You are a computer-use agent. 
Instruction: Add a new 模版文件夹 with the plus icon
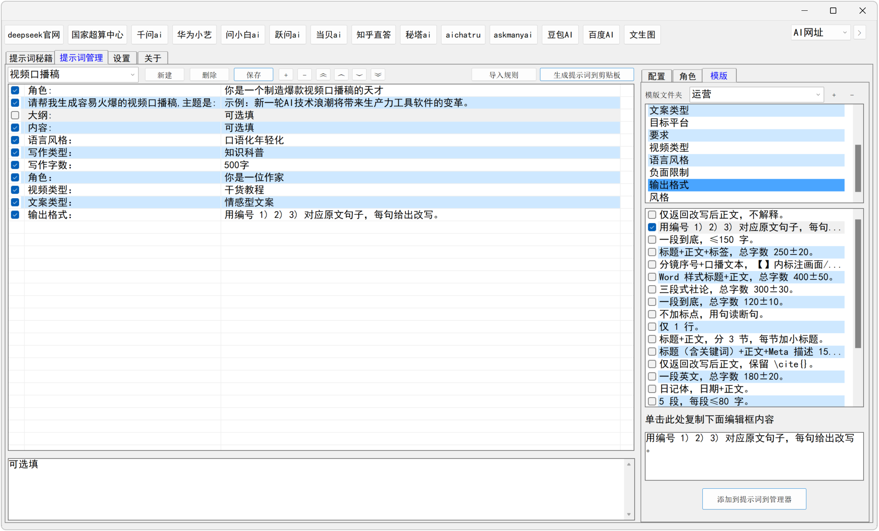point(834,95)
